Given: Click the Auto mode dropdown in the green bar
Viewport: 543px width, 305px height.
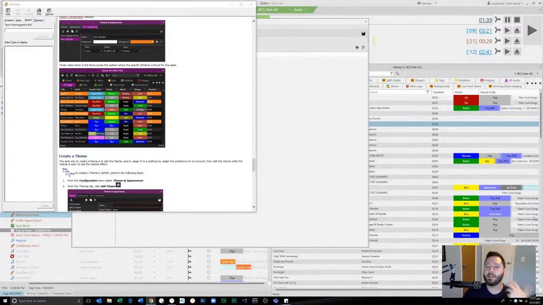Looking at the screenshot, I should (300, 10).
